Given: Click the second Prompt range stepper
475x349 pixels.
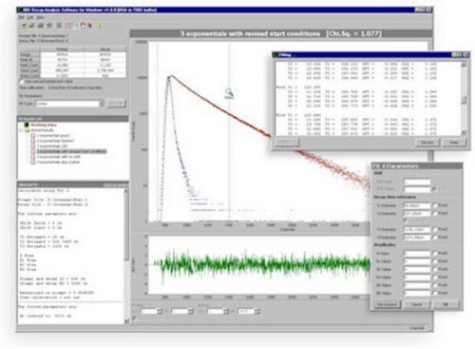Looking at the screenshot, I should [x=190, y=311].
